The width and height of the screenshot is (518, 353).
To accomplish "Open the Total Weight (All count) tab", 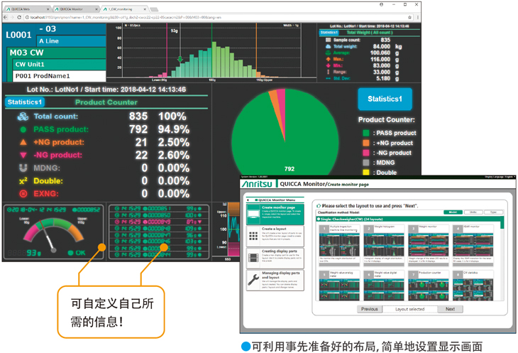I will [370, 33].
